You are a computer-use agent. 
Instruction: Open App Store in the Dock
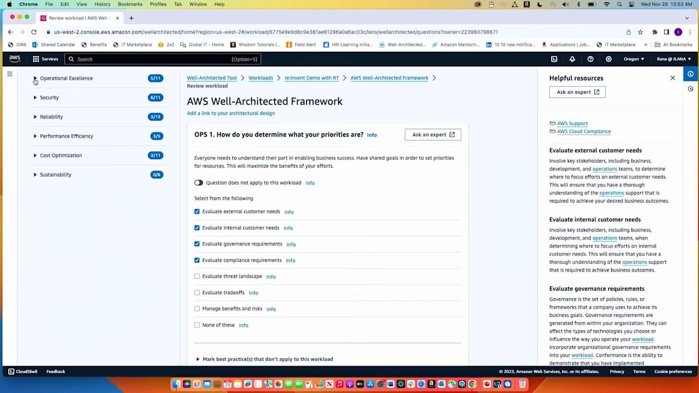click(x=370, y=384)
